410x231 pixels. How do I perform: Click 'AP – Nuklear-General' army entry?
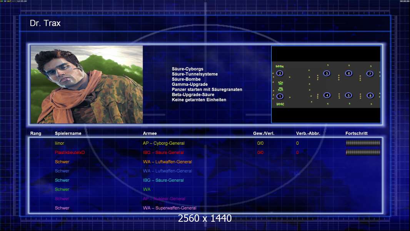click(x=164, y=199)
